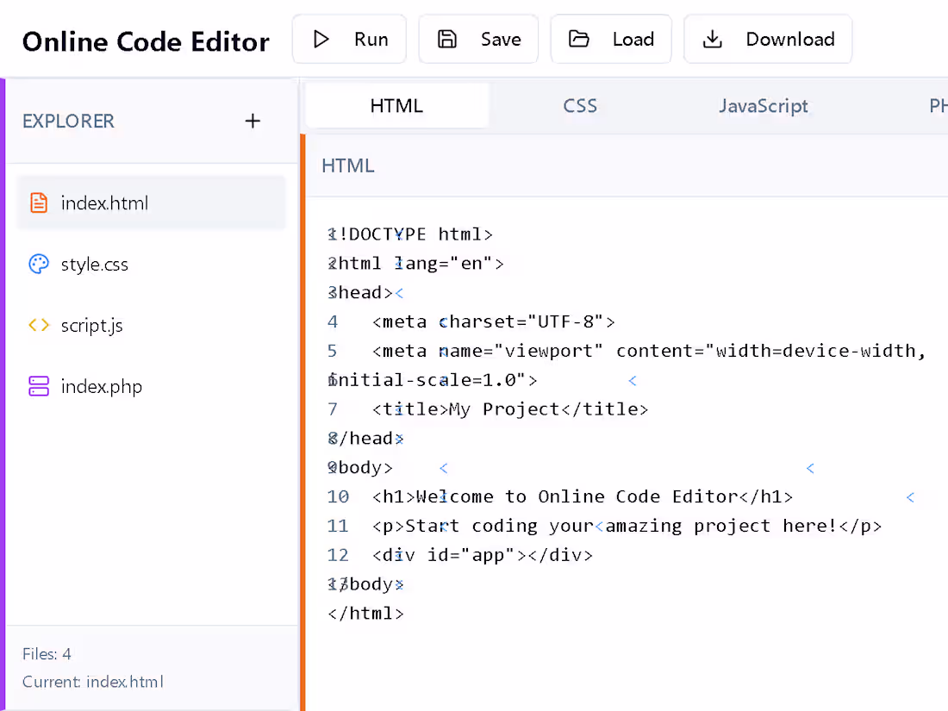Screen dimensions: 948x711
Task: Click the PHP file icon beside index.php
Action: (x=38, y=386)
